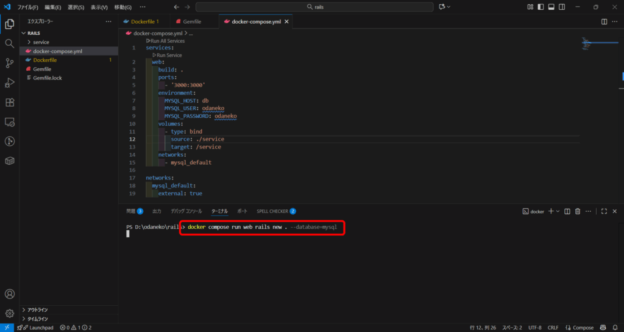Click the Run All Services code lens
The width and height of the screenshot is (624, 332).
(x=166, y=41)
